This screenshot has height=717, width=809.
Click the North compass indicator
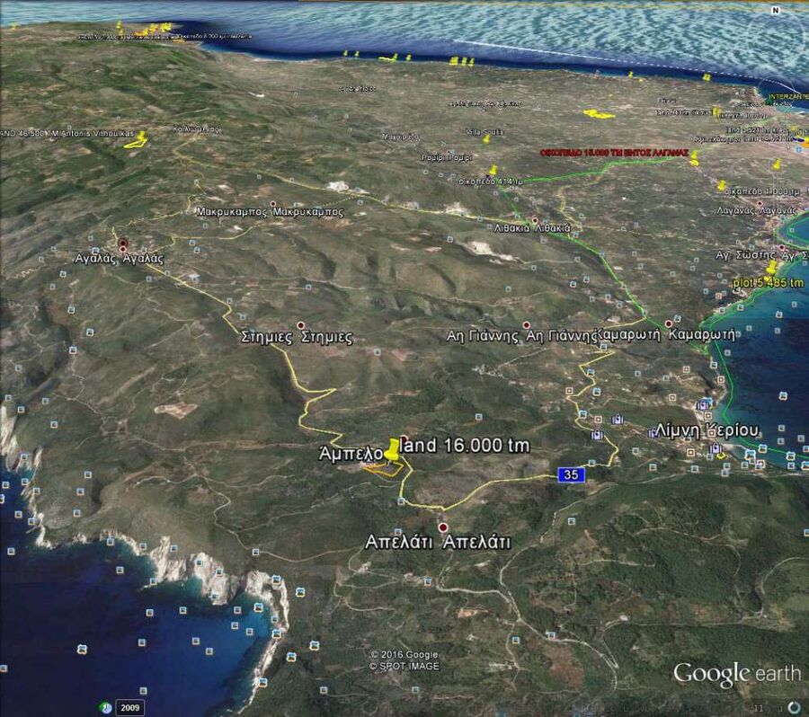[x=775, y=11]
